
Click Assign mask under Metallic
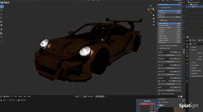pyautogui.click(x=170, y=55)
